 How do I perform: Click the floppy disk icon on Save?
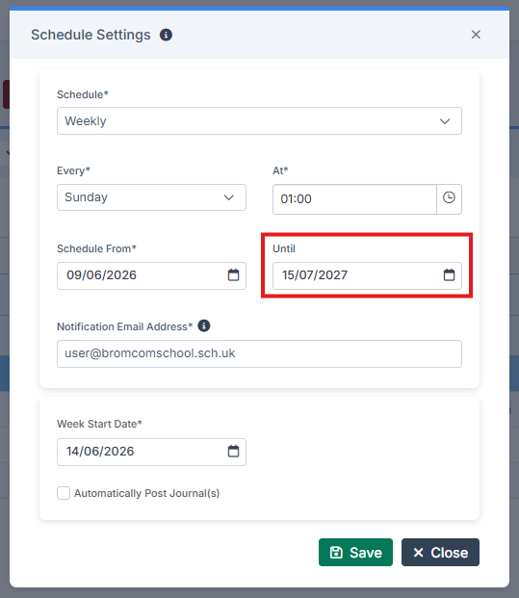336,552
